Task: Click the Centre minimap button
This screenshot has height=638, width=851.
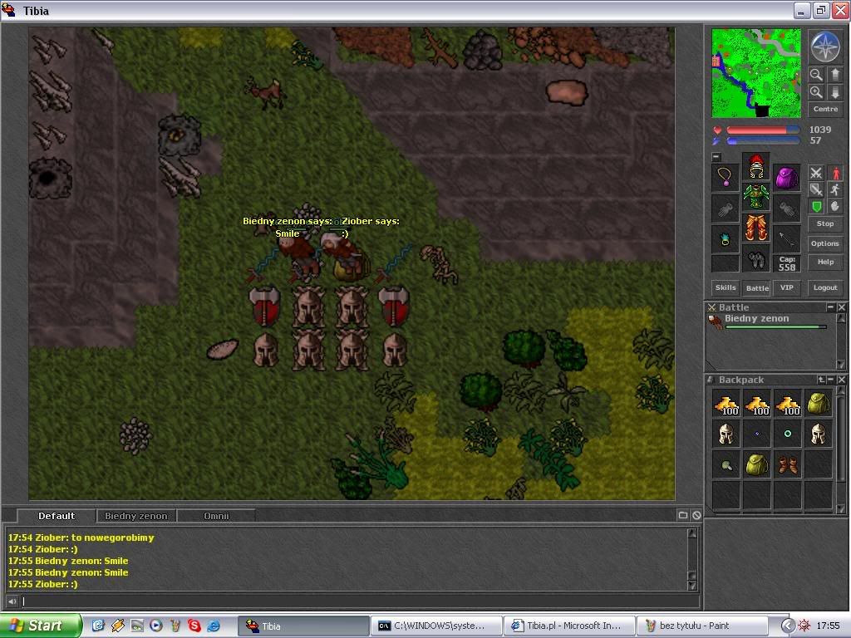Action: [x=825, y=109]
